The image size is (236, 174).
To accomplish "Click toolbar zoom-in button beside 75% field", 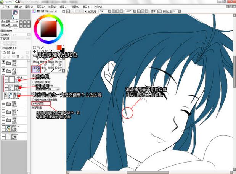I will (x=117, y=11).
